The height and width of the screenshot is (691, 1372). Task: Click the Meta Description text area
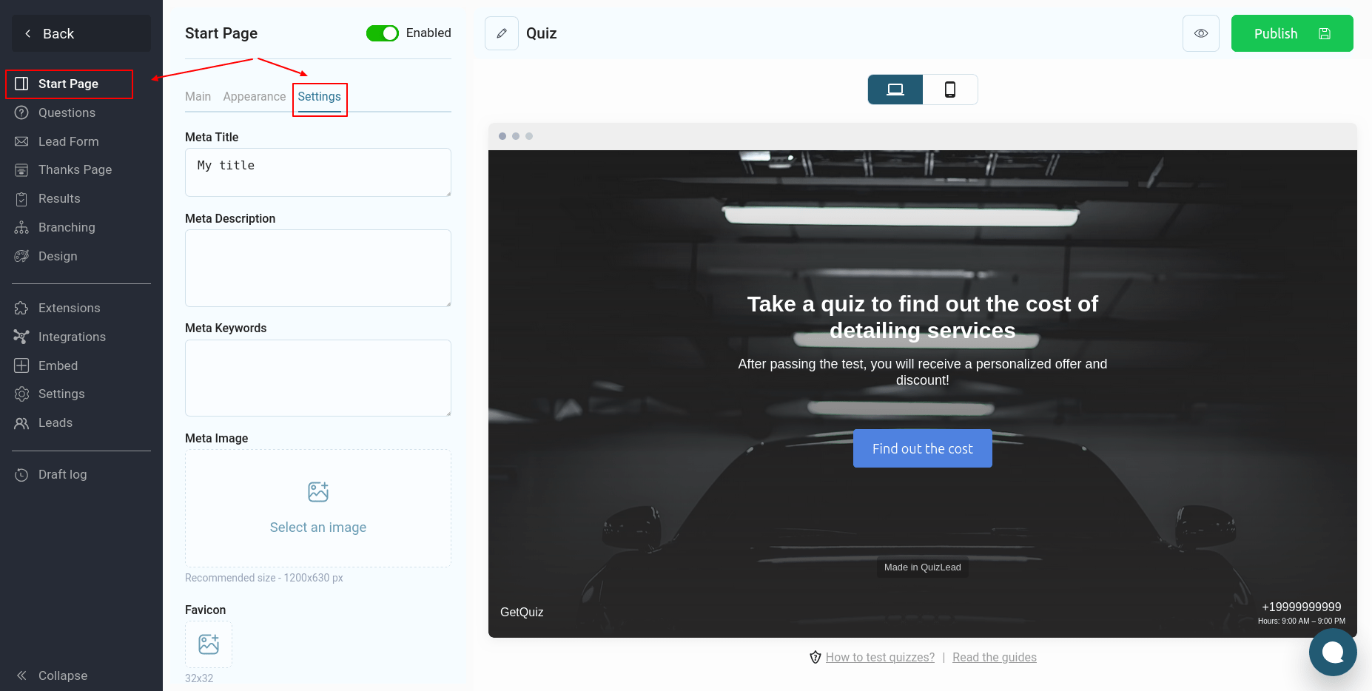click(318, 268)
